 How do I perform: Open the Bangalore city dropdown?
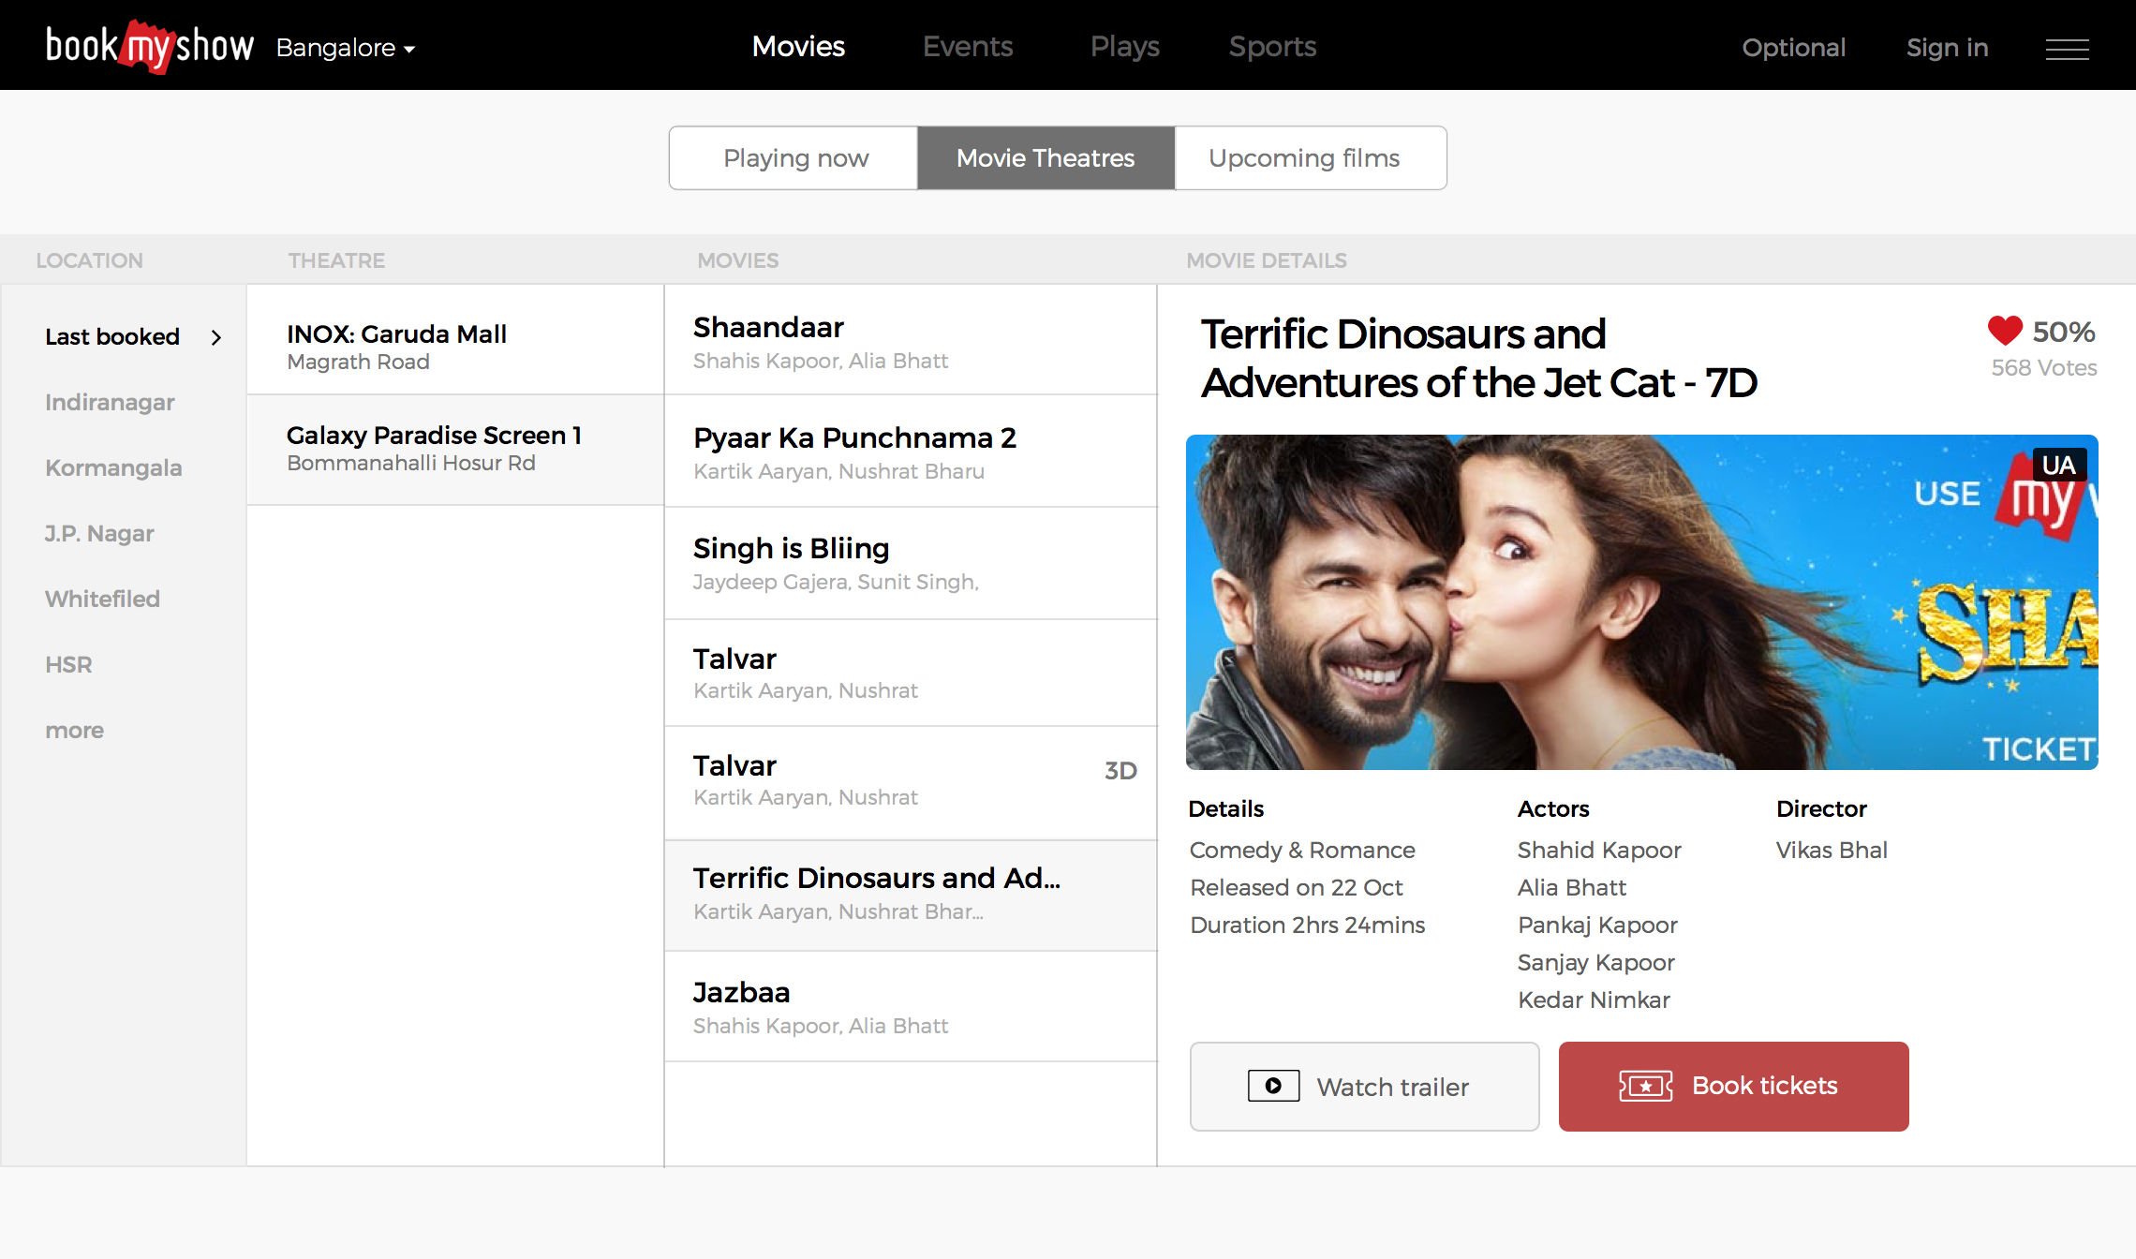coord(345,48)
